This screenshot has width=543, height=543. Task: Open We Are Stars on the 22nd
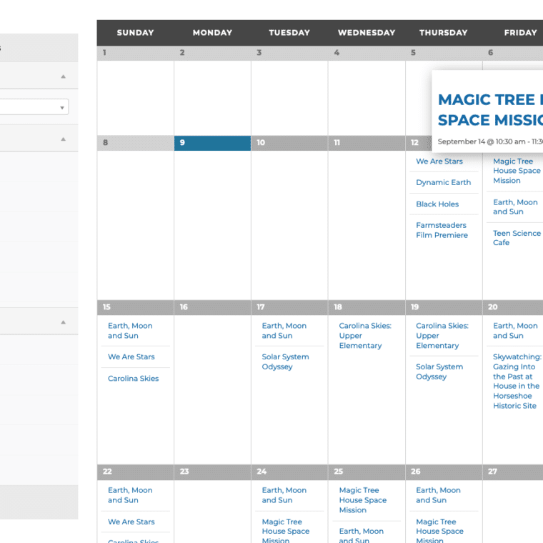(131, 522)
